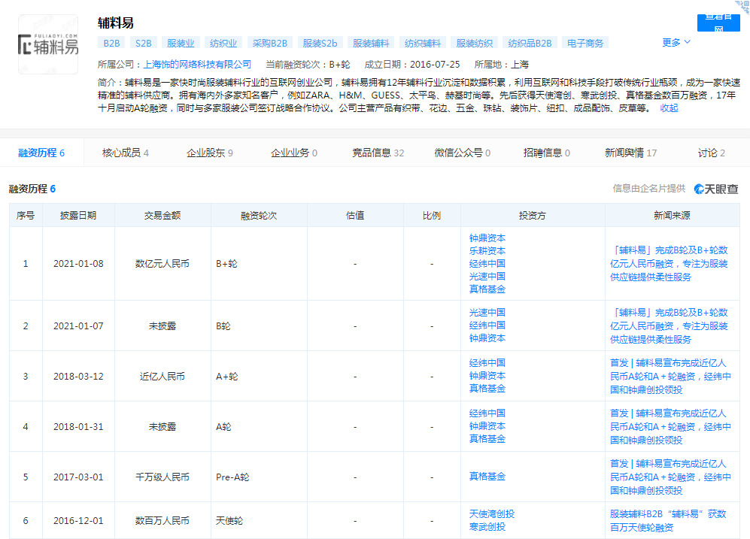Viewport: 750px width, 539px height.
Task: Click the date cell 2021-01-08
Action: click(78, 264)
